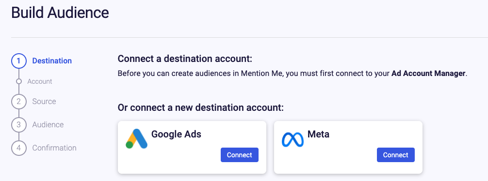Click the Build Audience page heading
The image size is (488, 181).
click(x=60, y=13)
